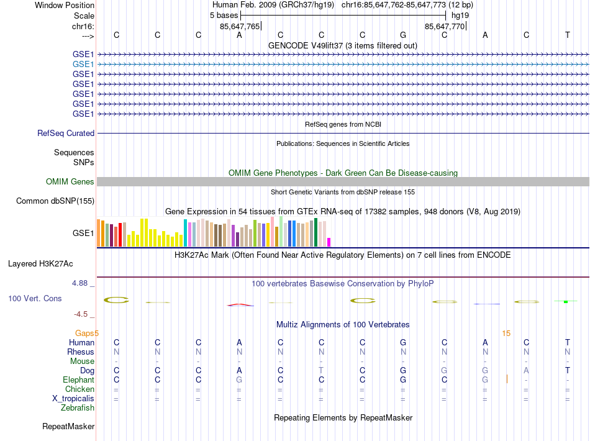
Task: Select the X_tropicalis species label
Action: pyautogui.click(x=73, y=399)
